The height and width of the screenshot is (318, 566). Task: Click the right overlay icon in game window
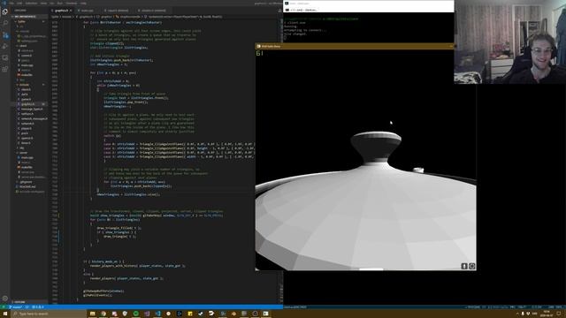coord(471,266)
